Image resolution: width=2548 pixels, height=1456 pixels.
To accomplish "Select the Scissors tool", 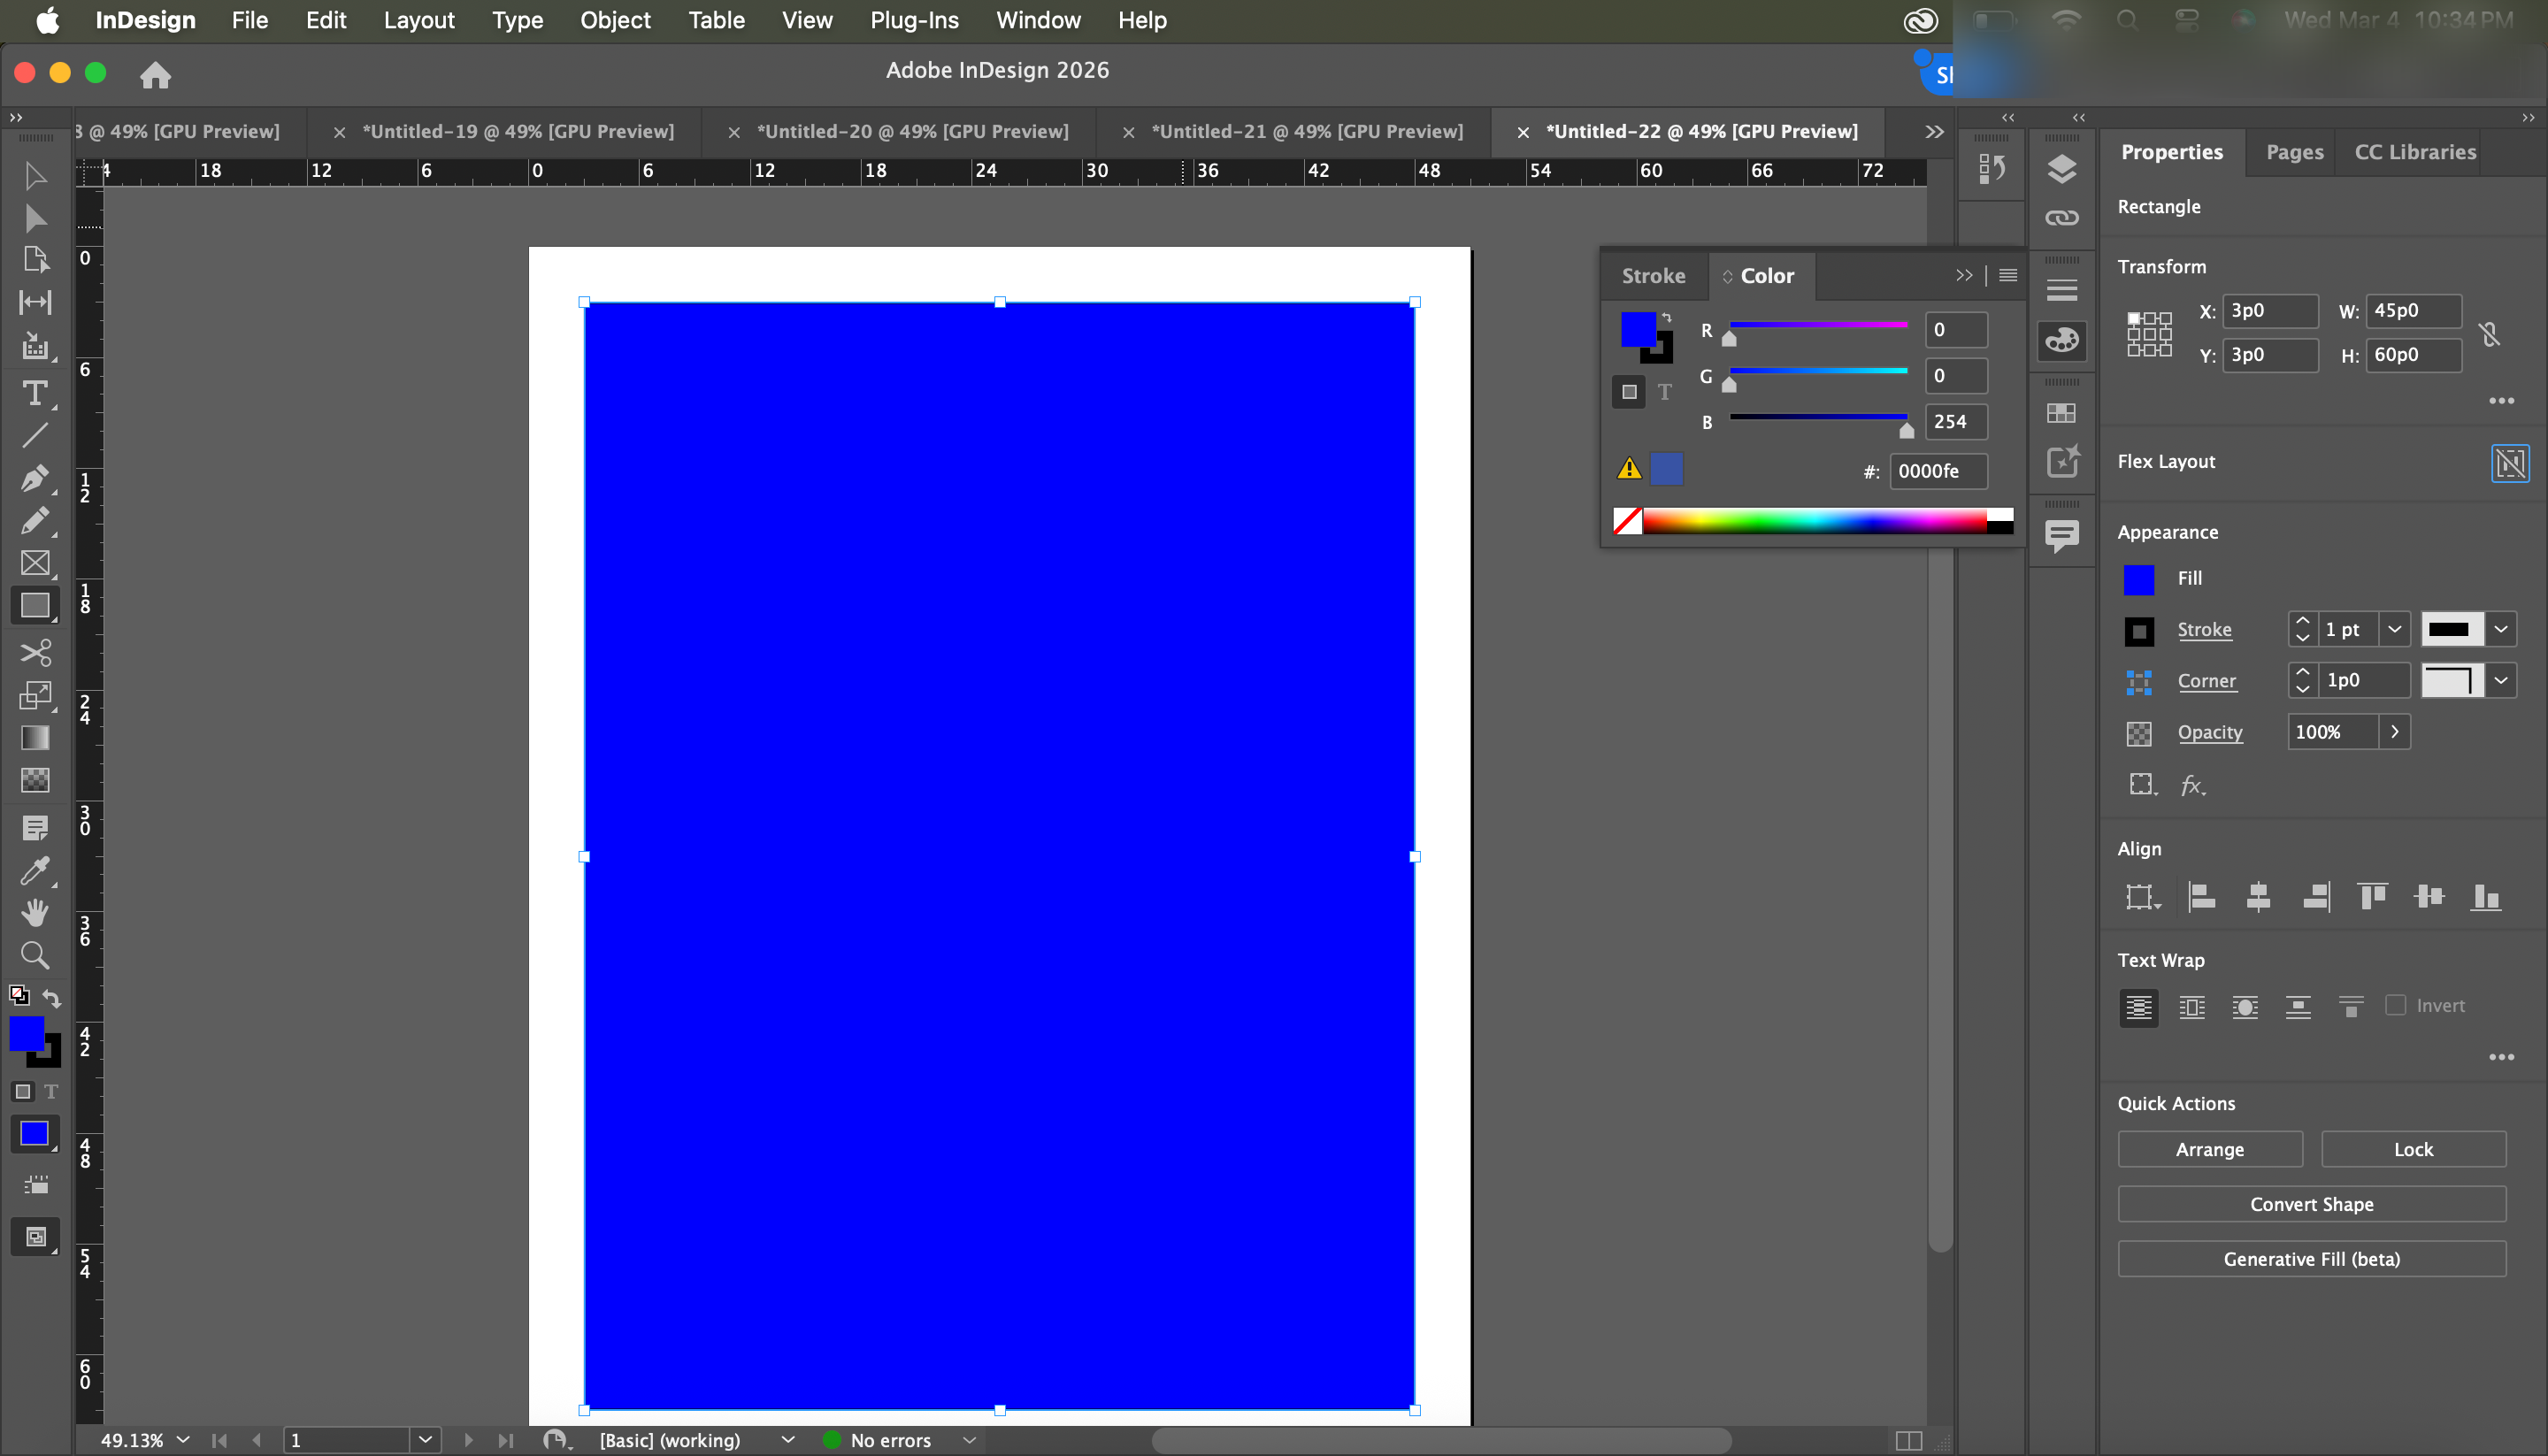I will (35, 653).
